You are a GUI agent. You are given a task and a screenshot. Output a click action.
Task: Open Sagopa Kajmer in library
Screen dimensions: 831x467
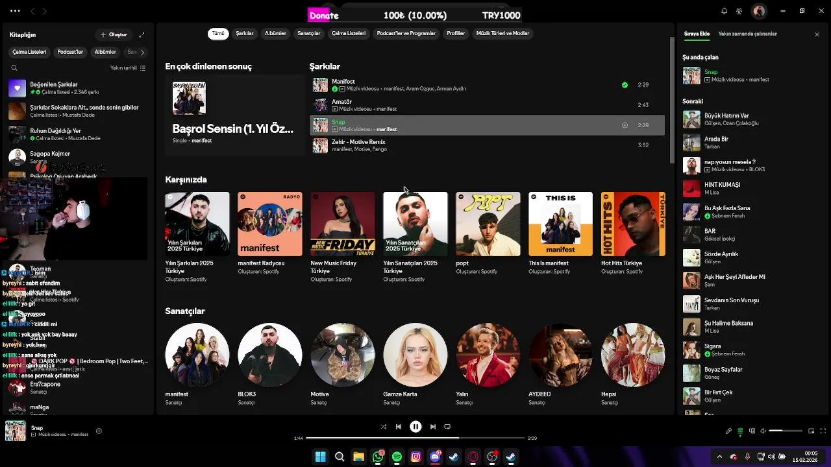pyautogui.click(x=78, y=157)
